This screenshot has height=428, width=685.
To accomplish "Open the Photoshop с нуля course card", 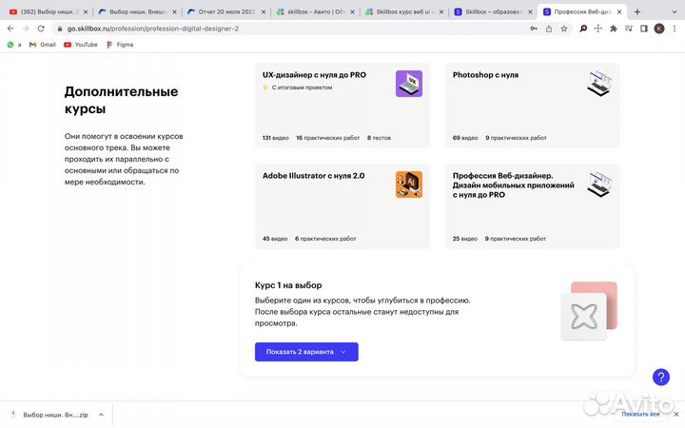I will click(533, 106).
